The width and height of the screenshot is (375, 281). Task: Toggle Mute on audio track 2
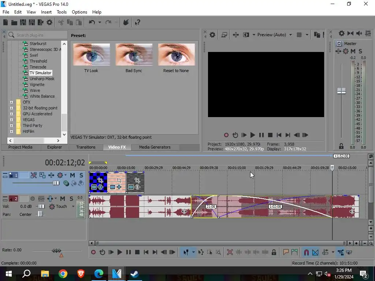click(63, 199)
